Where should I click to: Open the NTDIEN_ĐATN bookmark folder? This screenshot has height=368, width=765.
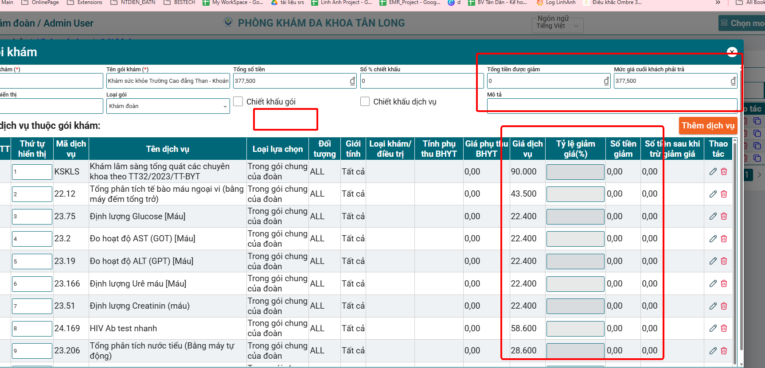(133, 3)
